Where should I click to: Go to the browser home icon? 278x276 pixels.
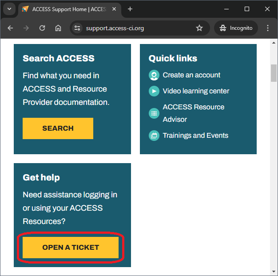pyautogui.click(x=58, y=28)
